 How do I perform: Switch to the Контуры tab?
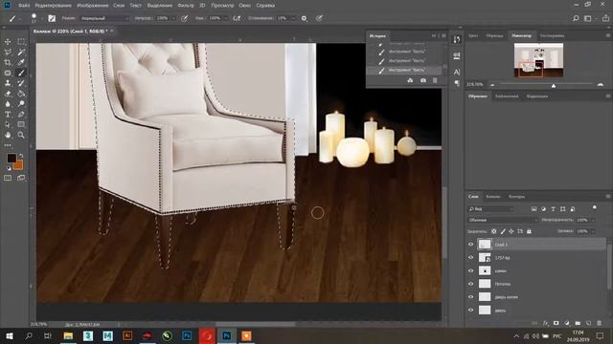(517, 197)
